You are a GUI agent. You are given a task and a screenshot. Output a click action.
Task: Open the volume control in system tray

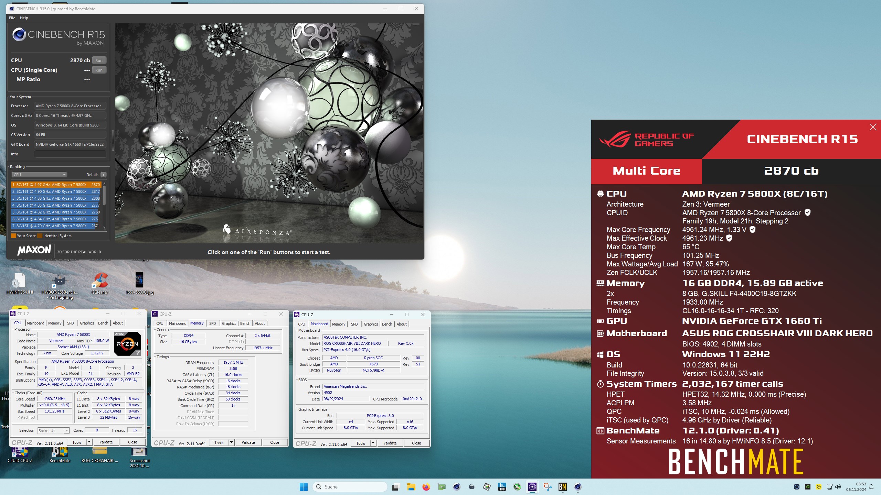tap(838, 487)
